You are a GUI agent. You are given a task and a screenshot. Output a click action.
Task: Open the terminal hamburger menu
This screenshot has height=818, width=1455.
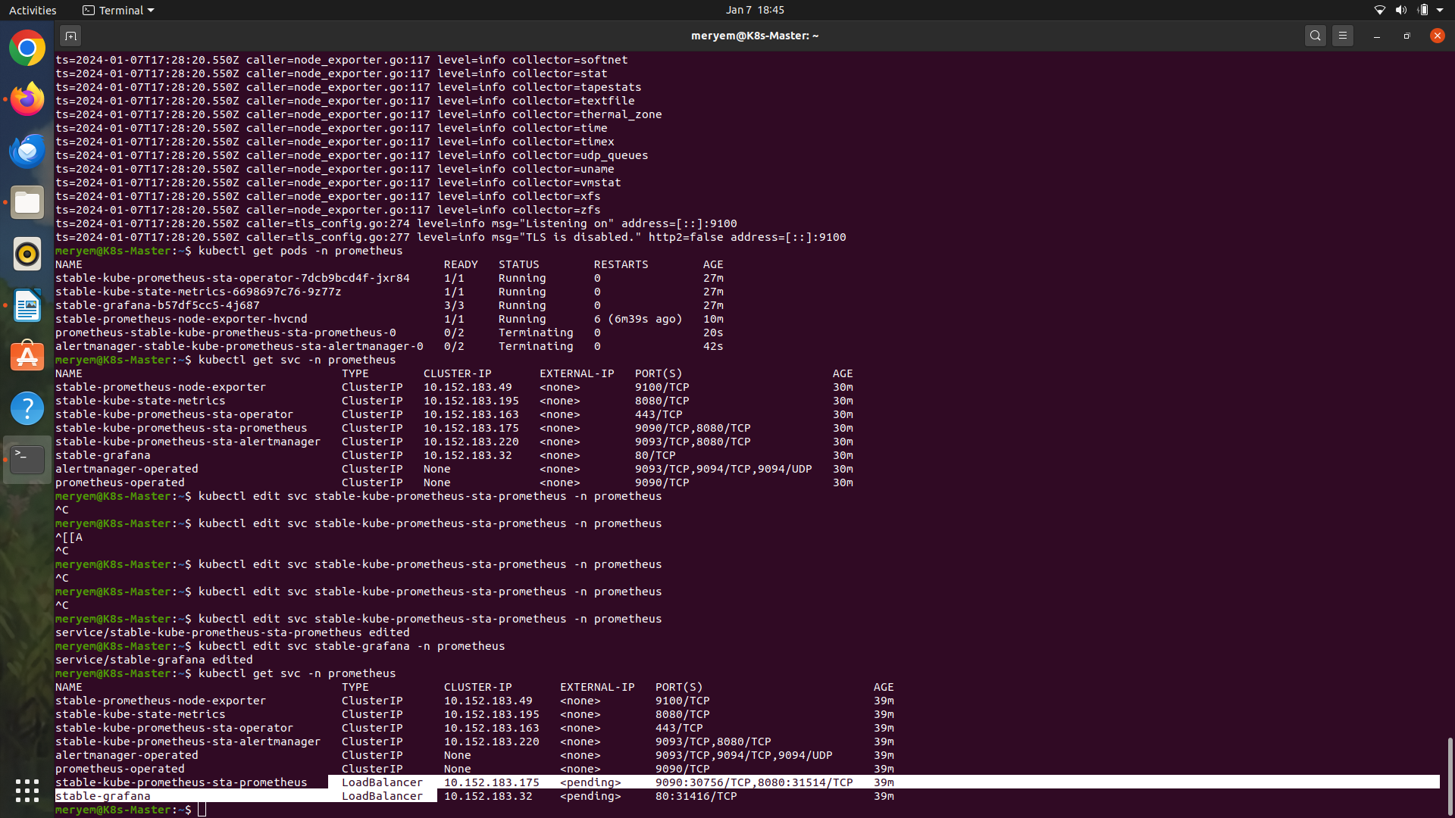click(1343, 36)
